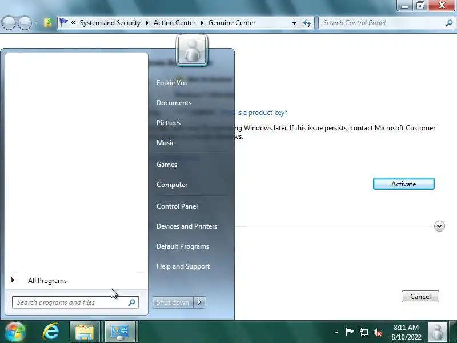Open the Forkie Vm user folder
The width and height of the screenshot is (457, 343).
tap(171, 83)
